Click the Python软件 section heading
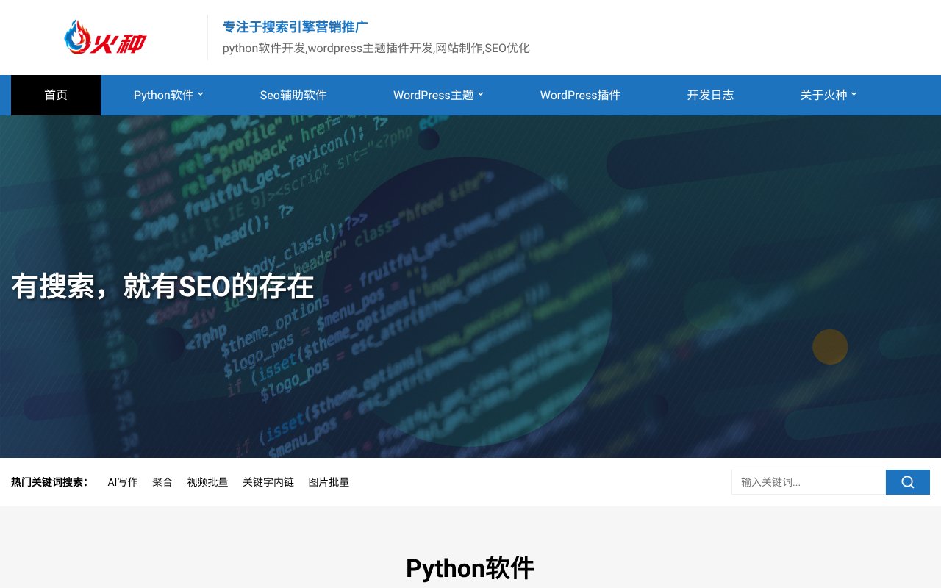Screen dimensions: 941x588 [x=470, y=568]
